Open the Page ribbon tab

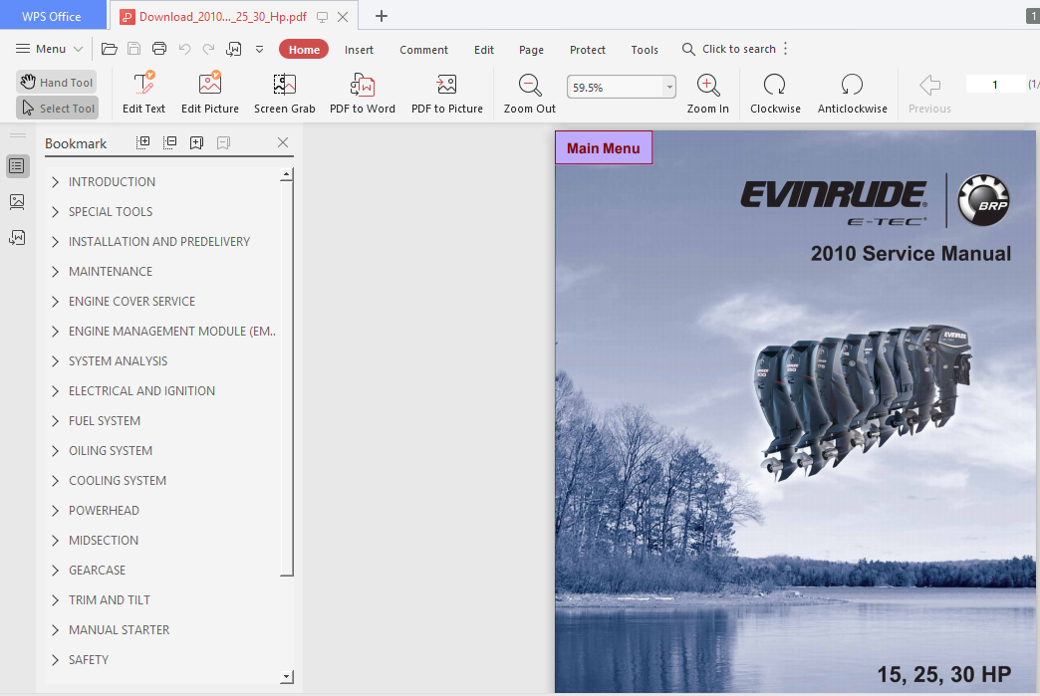click(531, 50)
